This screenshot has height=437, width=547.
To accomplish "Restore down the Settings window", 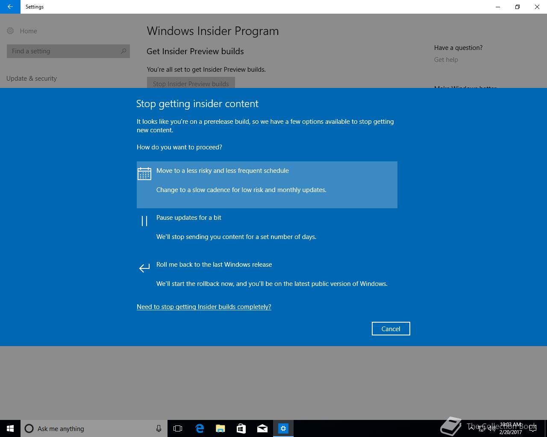I will tap(518, 7).
